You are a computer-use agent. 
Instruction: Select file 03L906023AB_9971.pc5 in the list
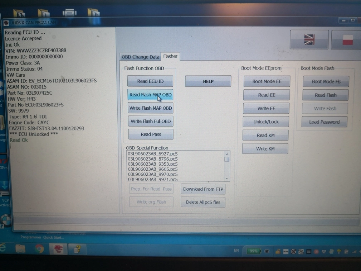click(153, 179)
